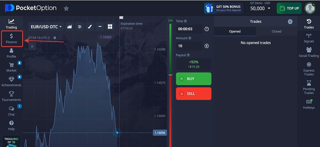Image resolution: width=320 pixels, height=147 pixels.
Task: Click the PocketOption logo
Action: [31, 8]
